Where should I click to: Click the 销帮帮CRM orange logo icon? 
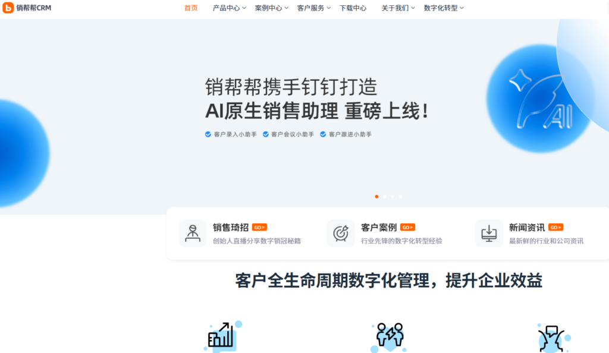(x=8, y=8)
